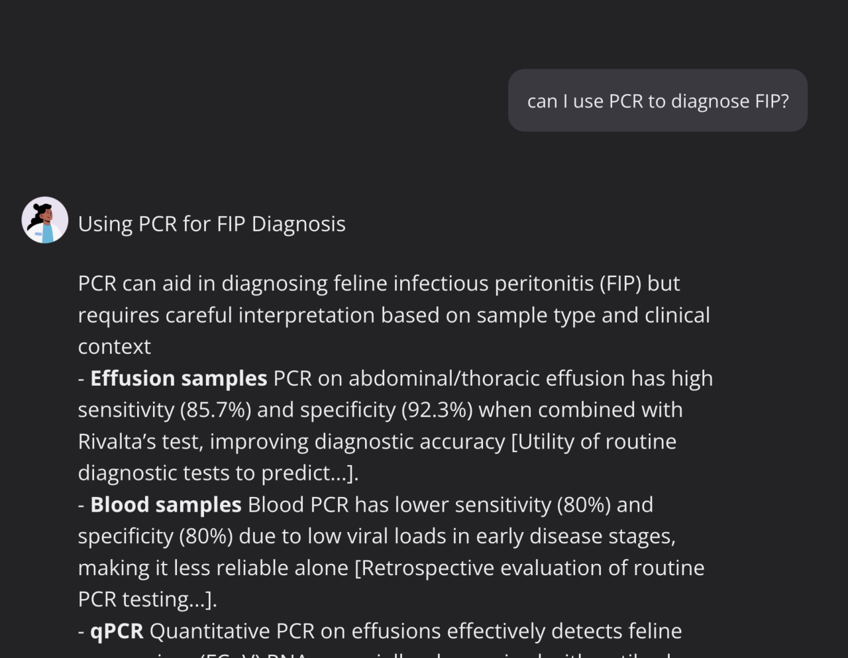Open the Retrospective evaluation of routine PCR citation
Image resolution: width=848 pixels, height=658 pixels.
tap(391, 583)
